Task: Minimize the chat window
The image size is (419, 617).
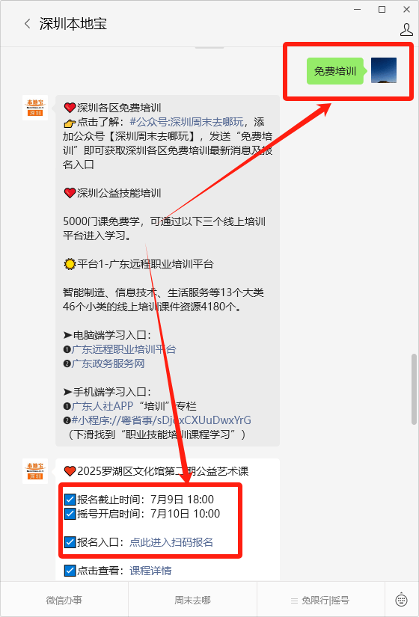Action: pos(357,10)
